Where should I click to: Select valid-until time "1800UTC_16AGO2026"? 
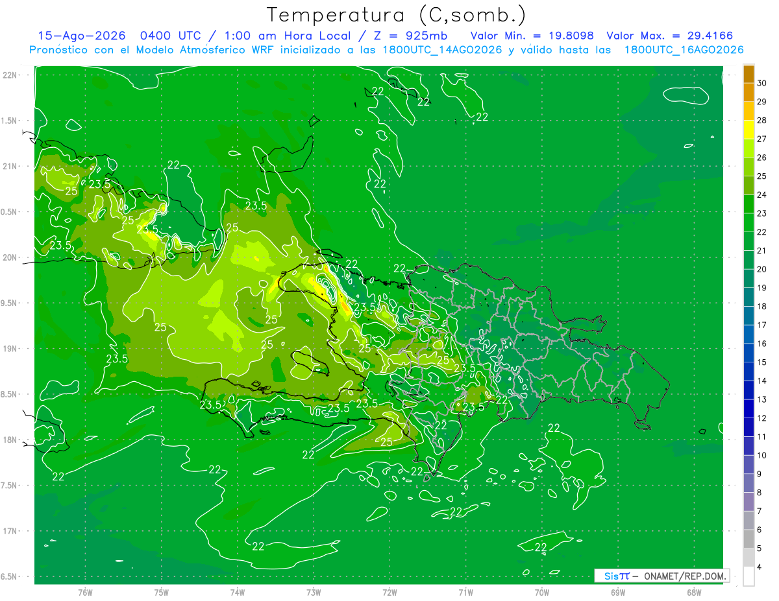tap(684, 50)
